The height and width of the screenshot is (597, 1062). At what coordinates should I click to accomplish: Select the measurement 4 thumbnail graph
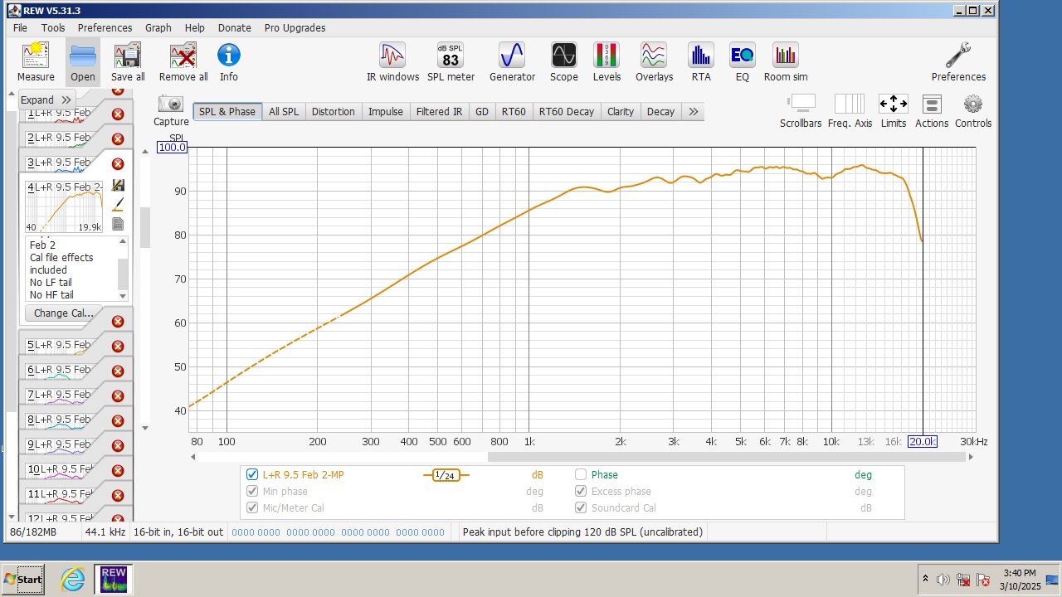tap(65, 209)
